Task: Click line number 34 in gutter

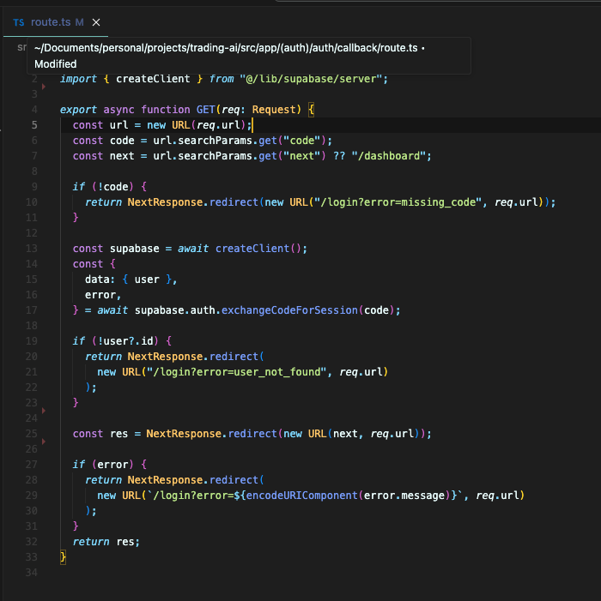Action: [x=32, y=572]
